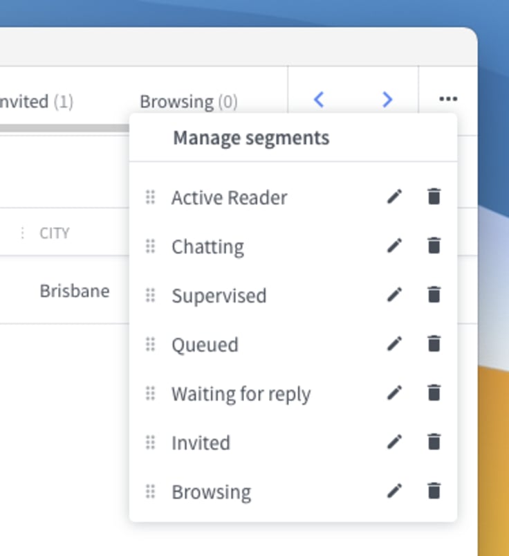Viewport: 509px width, 556px height.
Task: Select Supervised in segments list
Action: coord(219,296)
